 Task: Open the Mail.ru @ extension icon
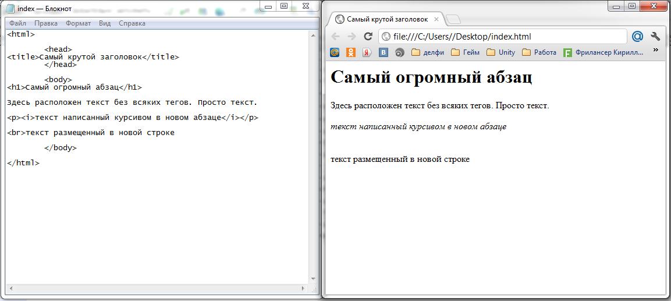[638, 37]
